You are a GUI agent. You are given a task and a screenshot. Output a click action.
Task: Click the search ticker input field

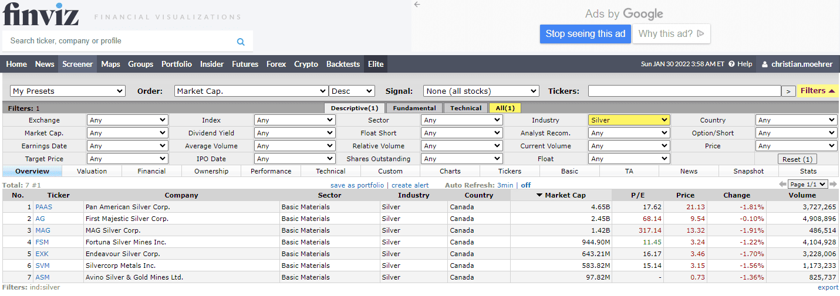(120, 41)
